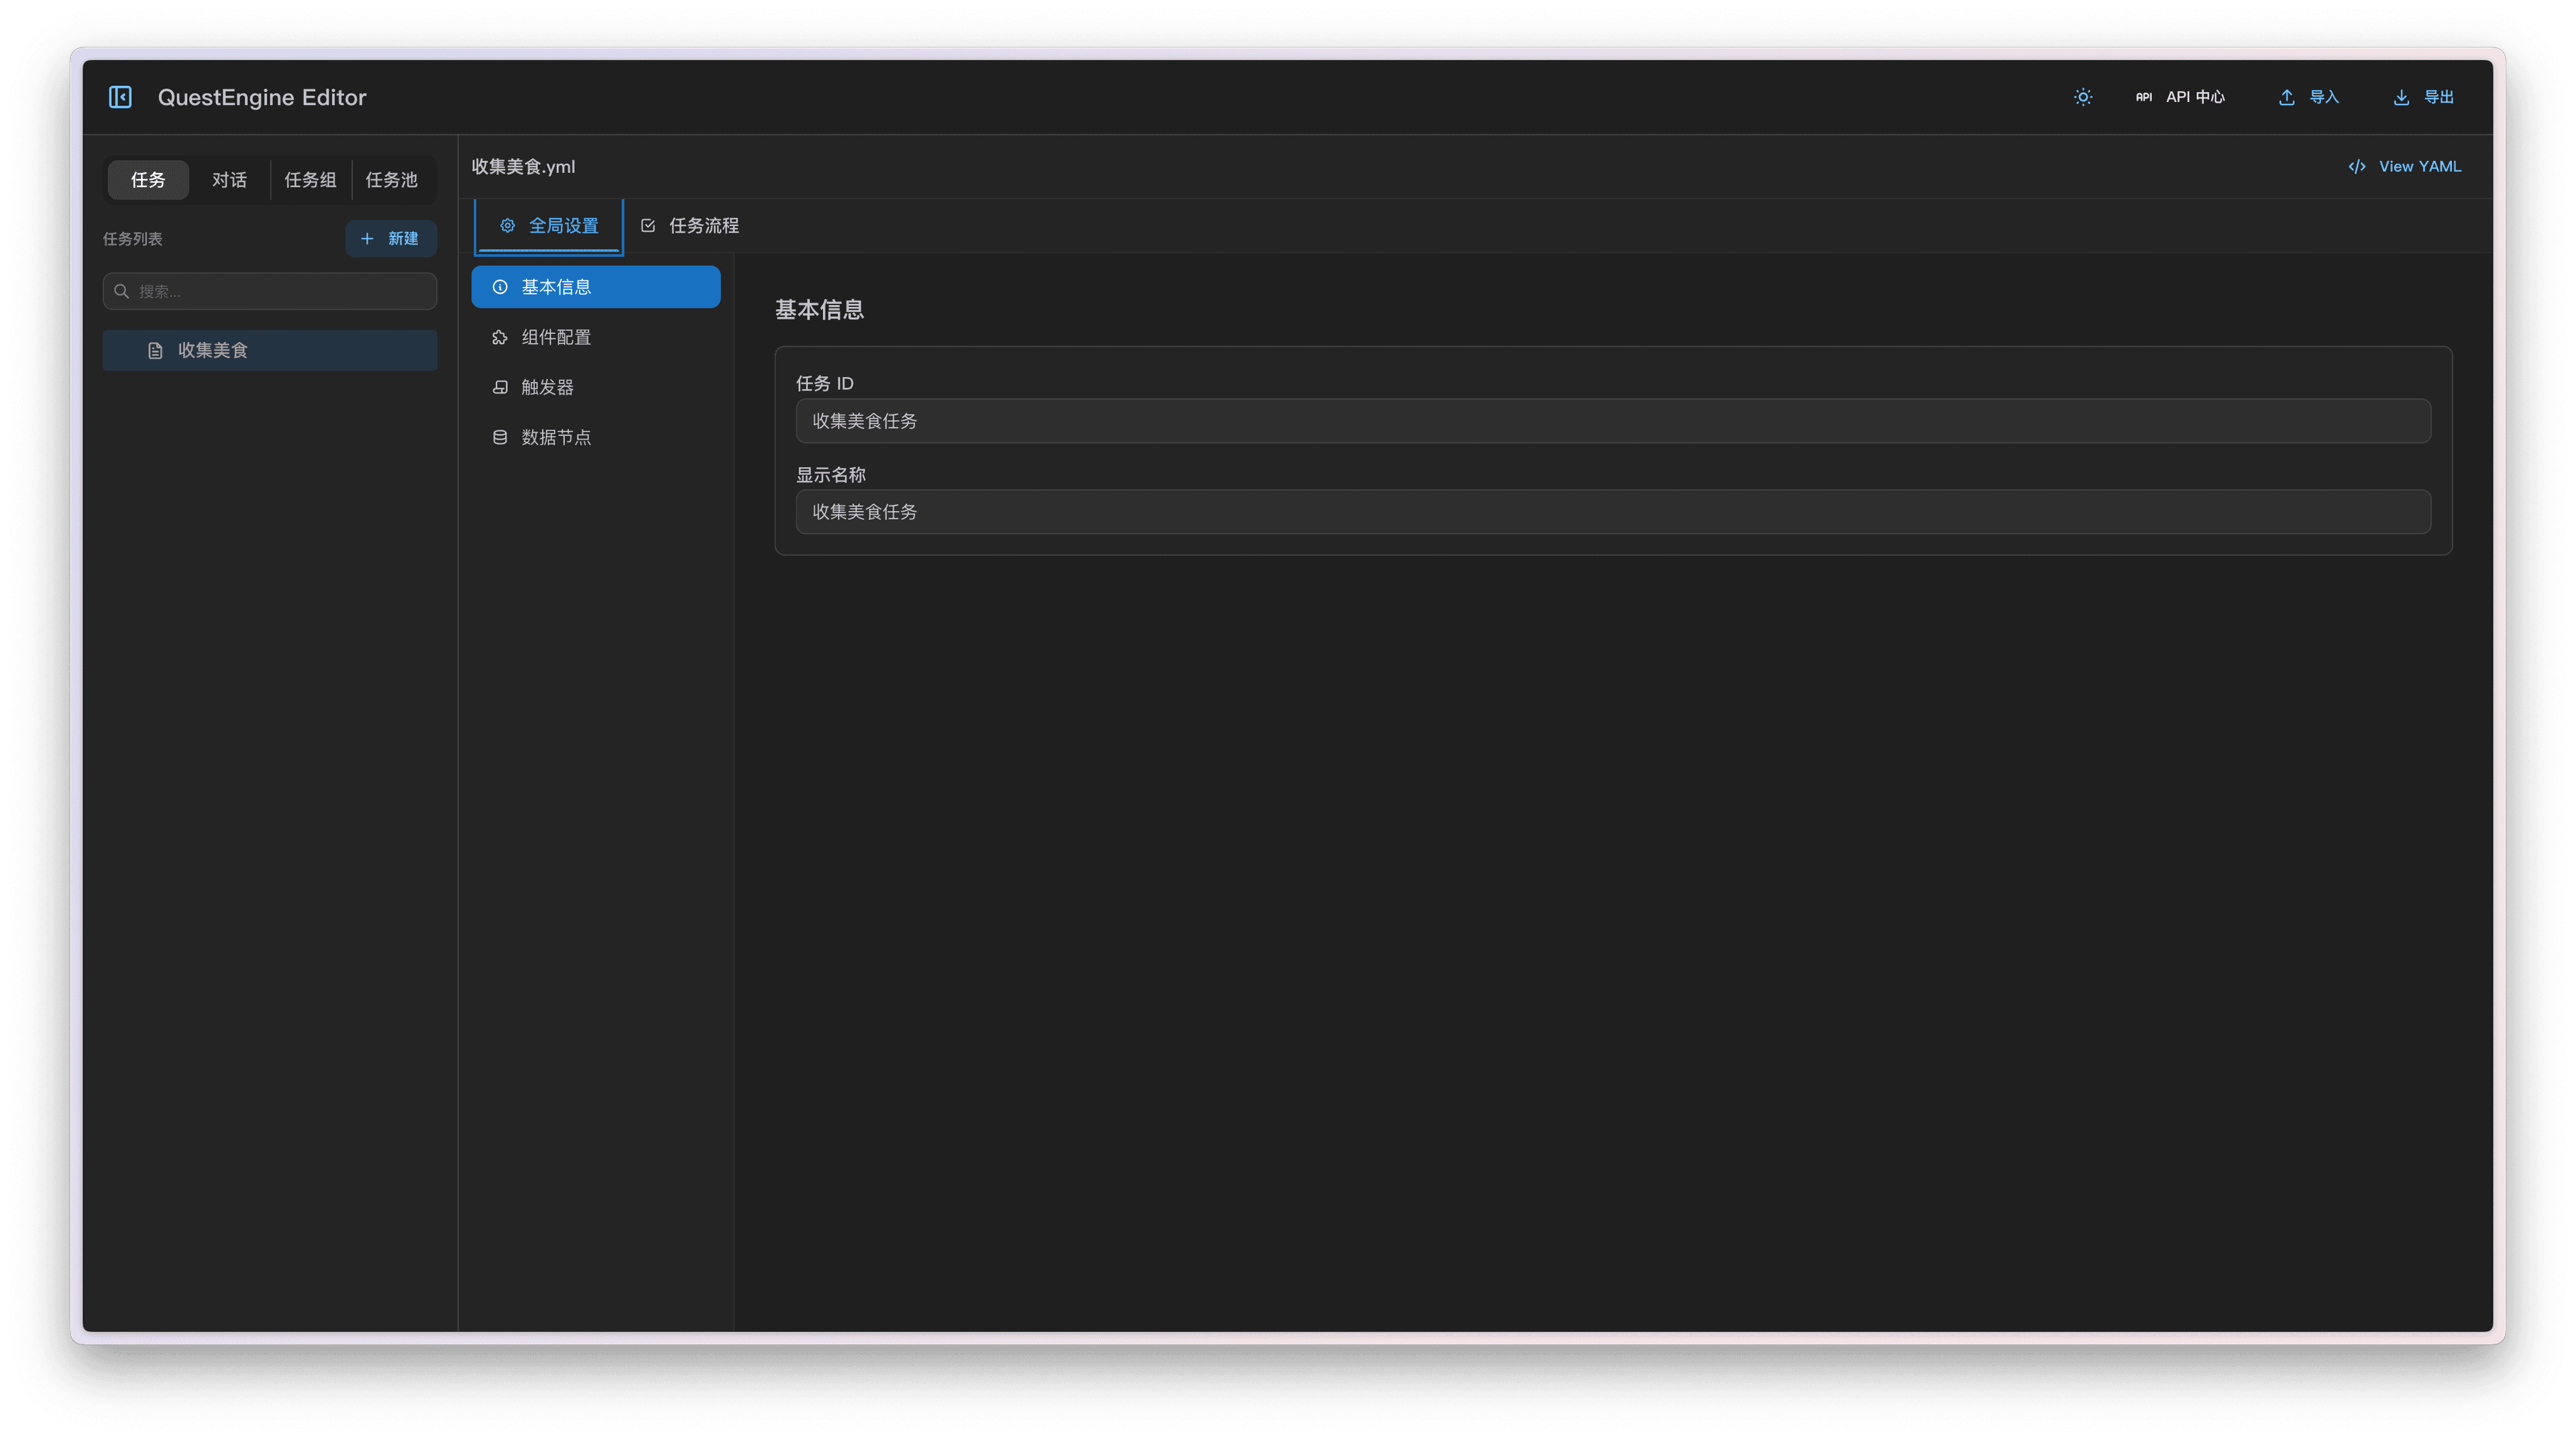Open the 触发器 section icon

[x=500, y=388]
